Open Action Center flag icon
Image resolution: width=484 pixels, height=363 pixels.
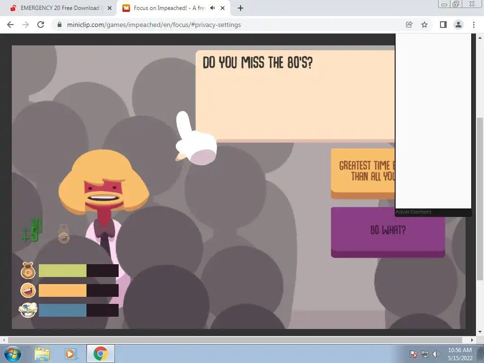point(413,354)
